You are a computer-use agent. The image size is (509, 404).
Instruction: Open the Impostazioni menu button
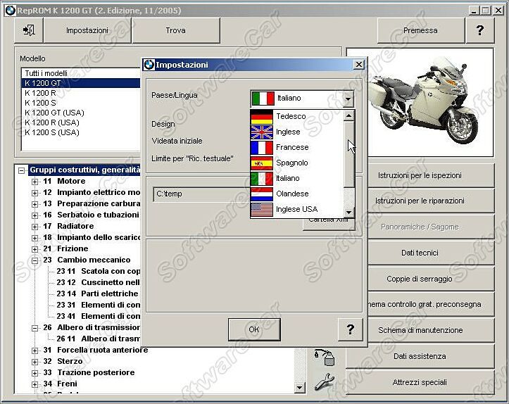click(87, 30)
